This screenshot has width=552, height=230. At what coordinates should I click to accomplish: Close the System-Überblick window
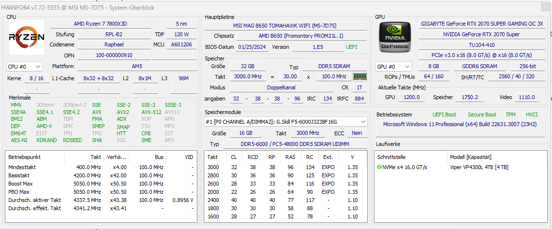point(545,7)
